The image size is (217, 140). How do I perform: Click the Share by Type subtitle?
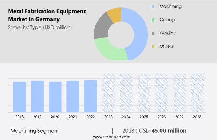coord(40,27)
